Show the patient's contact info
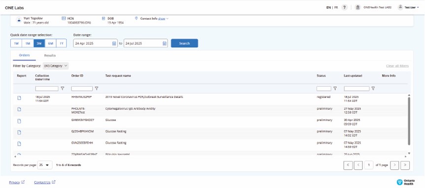Screen dimensions: 425x188 click(x=162, y=19)
